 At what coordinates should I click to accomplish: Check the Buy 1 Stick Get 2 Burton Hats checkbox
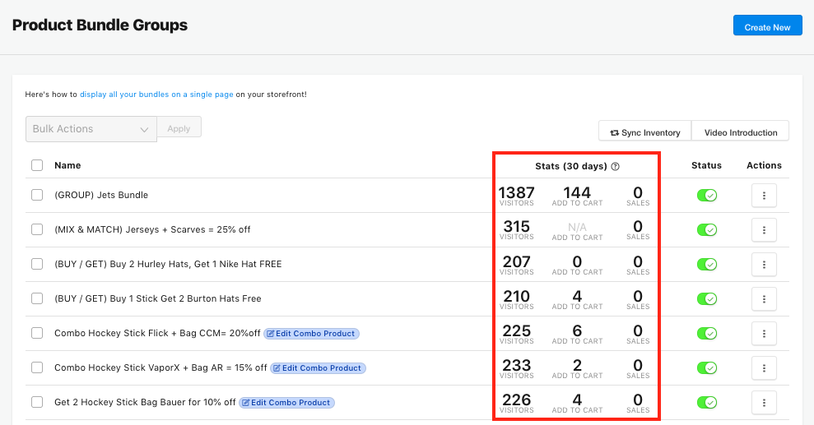tap(37, 298)
